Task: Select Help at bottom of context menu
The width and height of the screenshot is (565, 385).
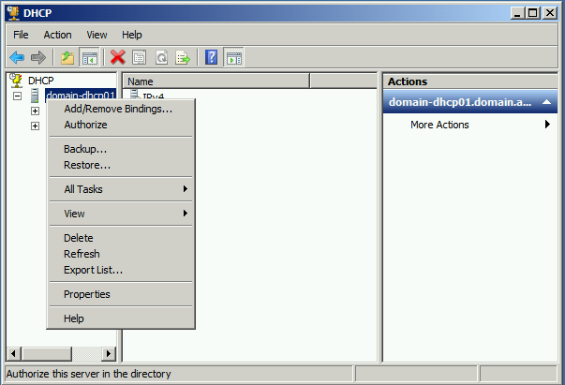Action: click(121, 318)
